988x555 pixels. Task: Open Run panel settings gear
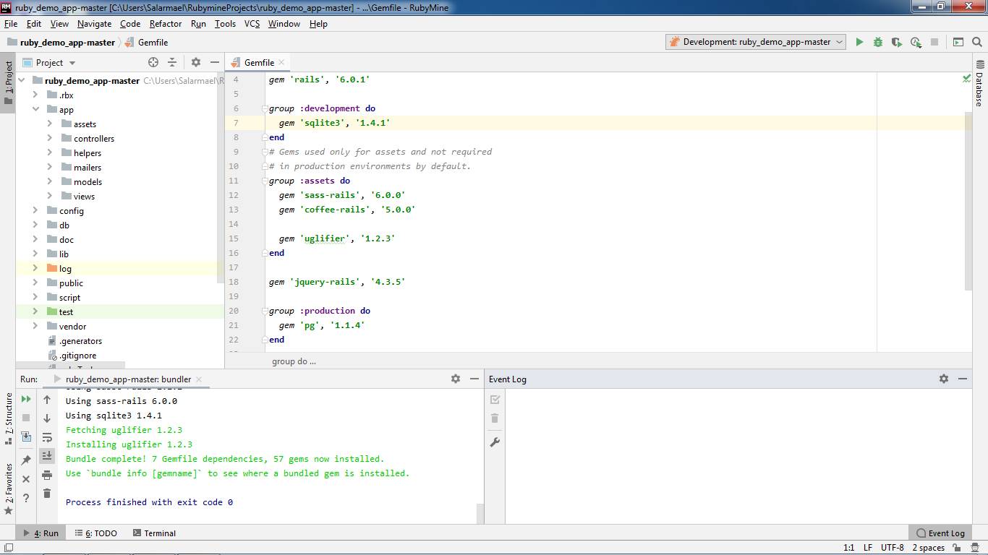456,379
